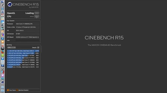Open the dark sphere dock icon
The height and width of the screenshot is (93, 167).
(3, 49)
